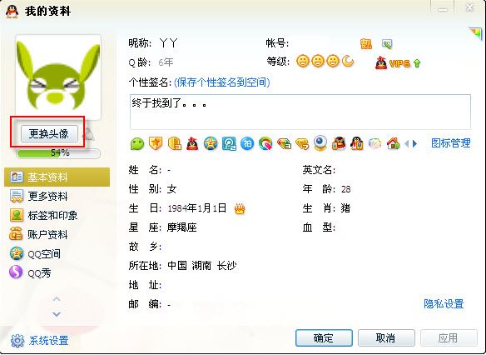Open the webcam icon in icon row
486x355 pixels.
(x=320, y=143)
